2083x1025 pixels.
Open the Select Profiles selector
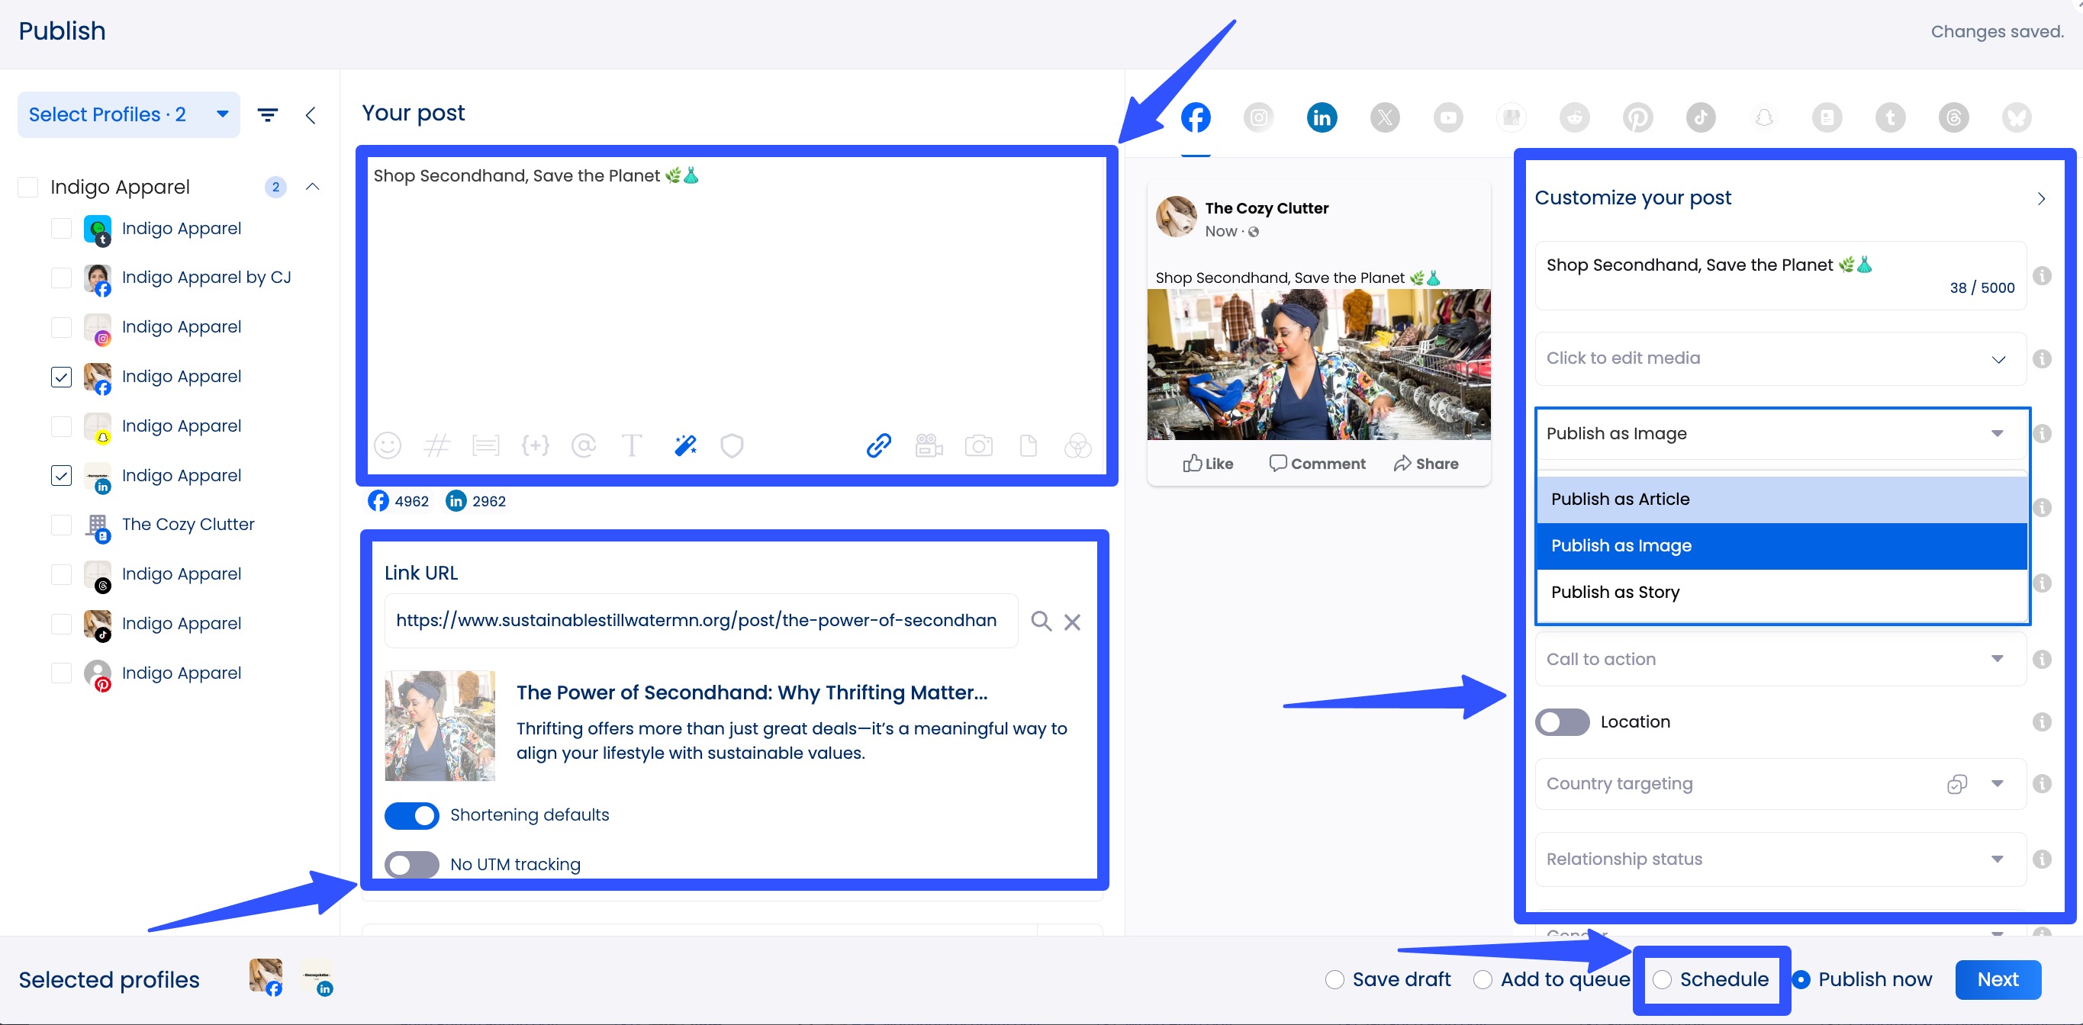(127, 114)
